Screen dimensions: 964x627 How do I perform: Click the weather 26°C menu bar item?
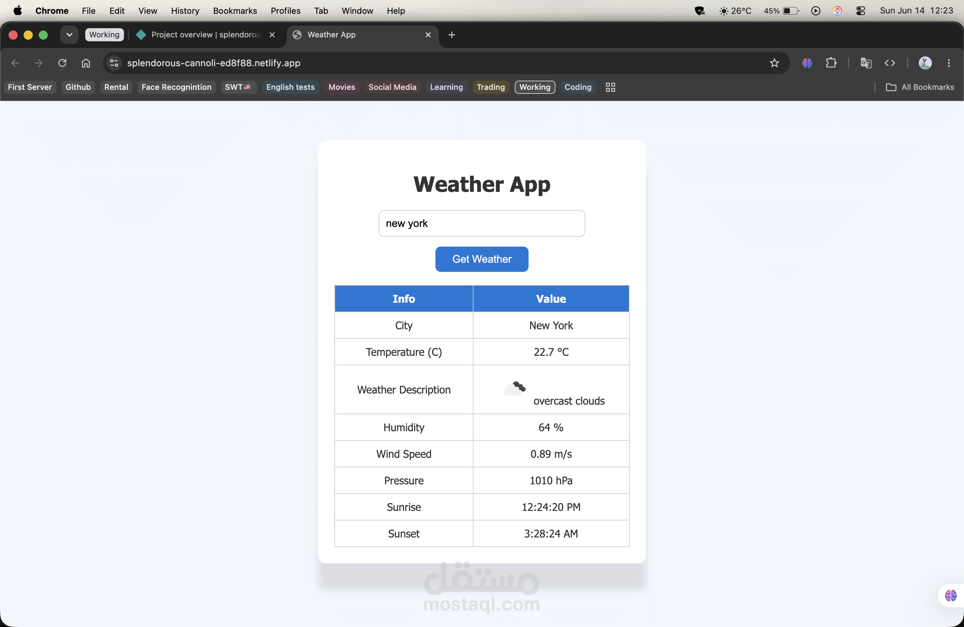point(735,10)
